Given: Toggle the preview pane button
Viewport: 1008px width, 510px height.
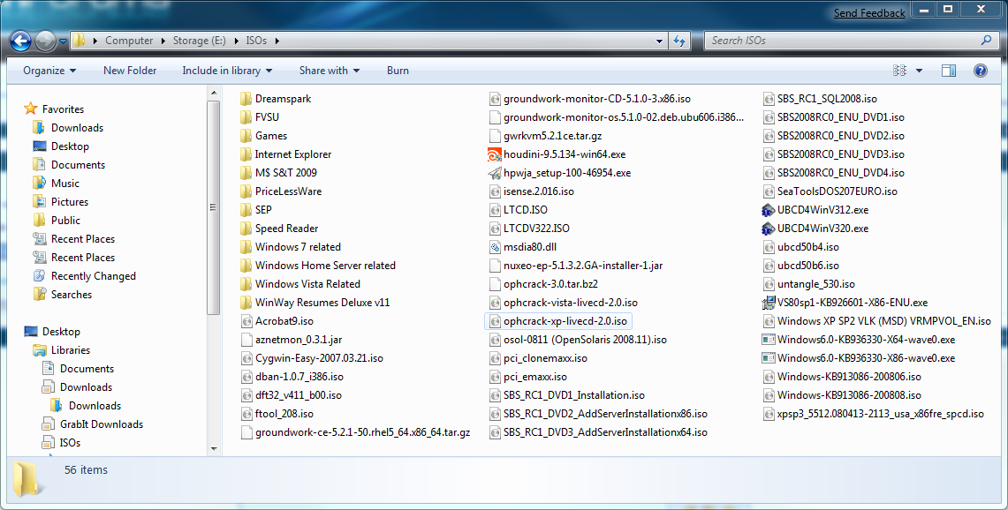Looking at the screenshot, I should (949, 71).
